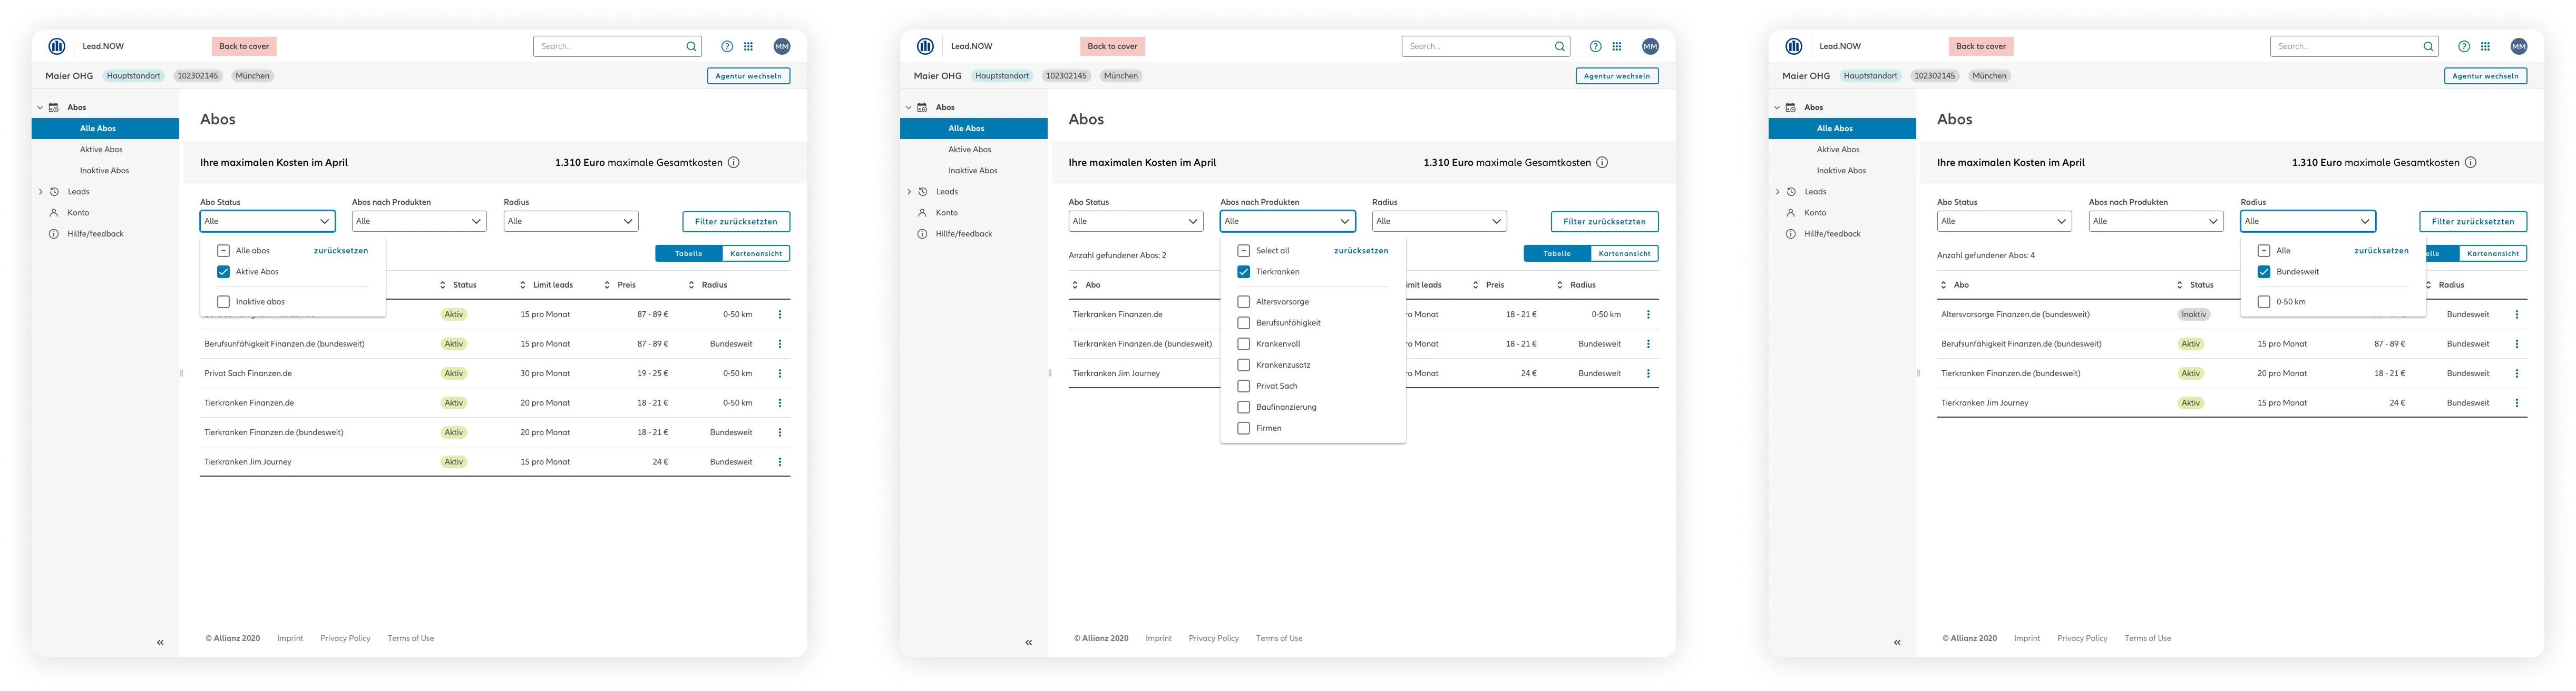Uncheck the Bundesweit radius checkbox
Viewport: 2576px width, 691px height.
[2264, 272]
